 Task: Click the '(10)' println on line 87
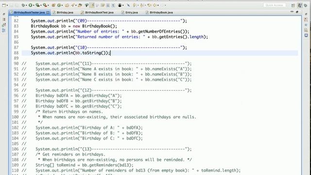109,48
